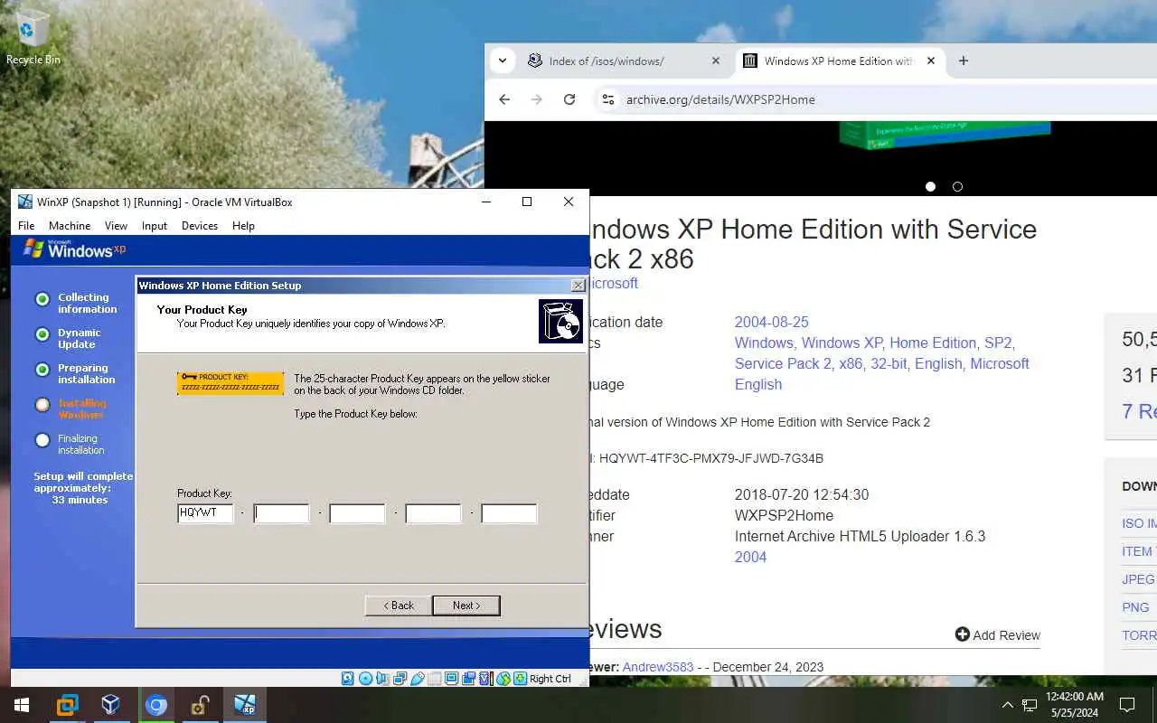
Task: Open VirtualBox Devices menu
Action: [x=200, y=226]
